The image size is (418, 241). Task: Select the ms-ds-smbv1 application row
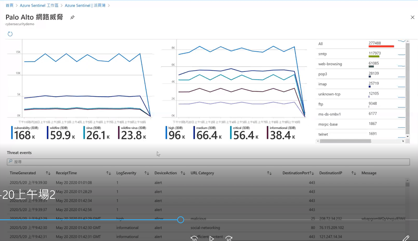point(360,114)
